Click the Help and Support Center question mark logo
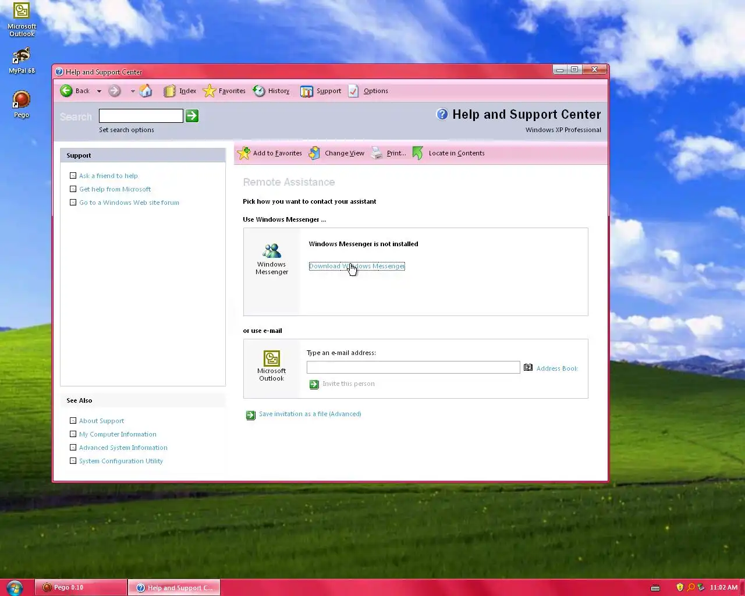The height and width of the screenshot is (596, 745). click(x=442, y=114)
